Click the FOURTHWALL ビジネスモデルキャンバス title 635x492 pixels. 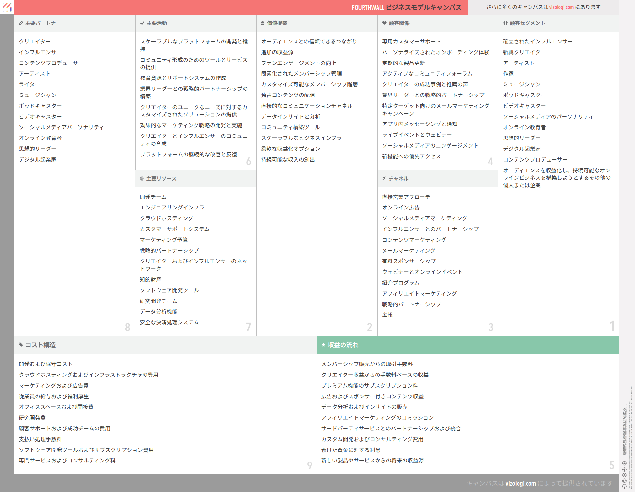pos(406,7)
